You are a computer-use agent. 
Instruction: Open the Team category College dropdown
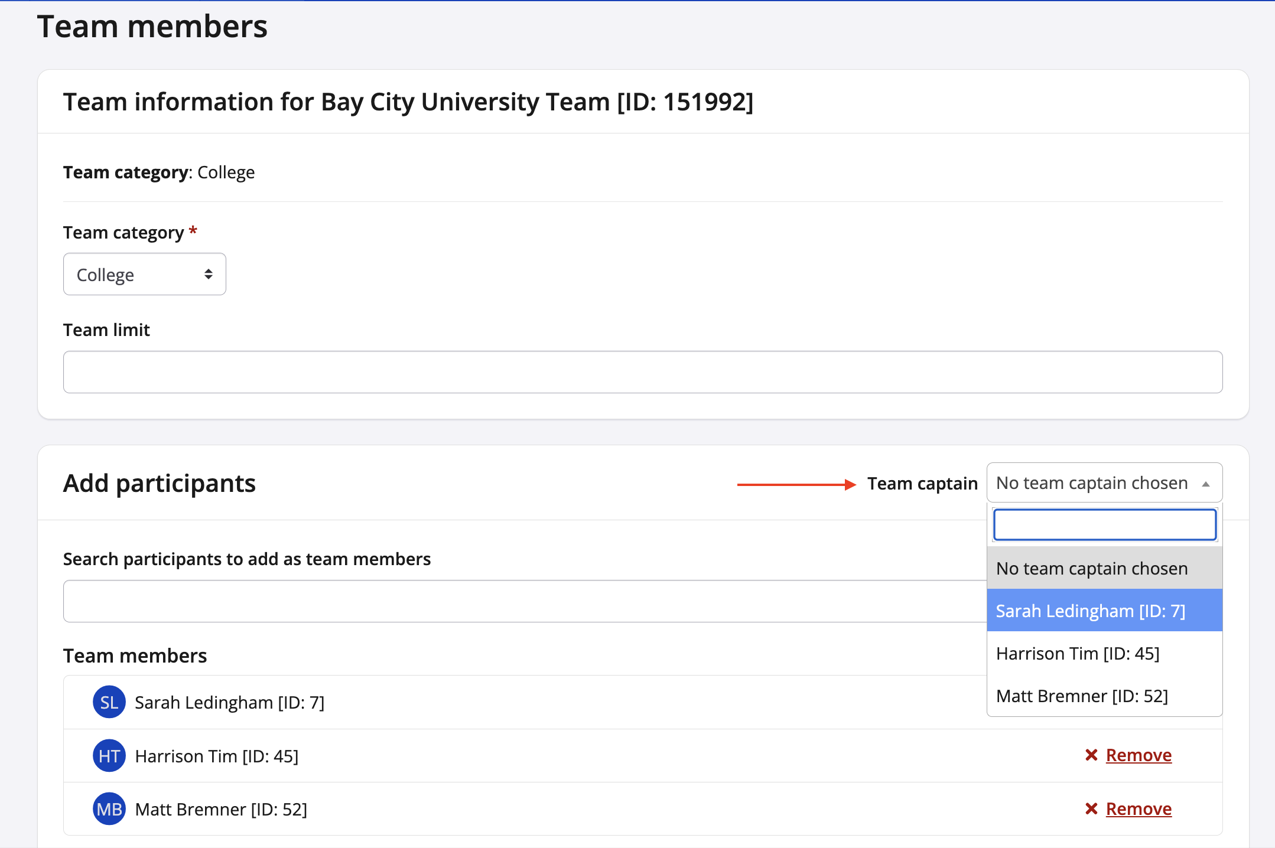coord(144,275)
